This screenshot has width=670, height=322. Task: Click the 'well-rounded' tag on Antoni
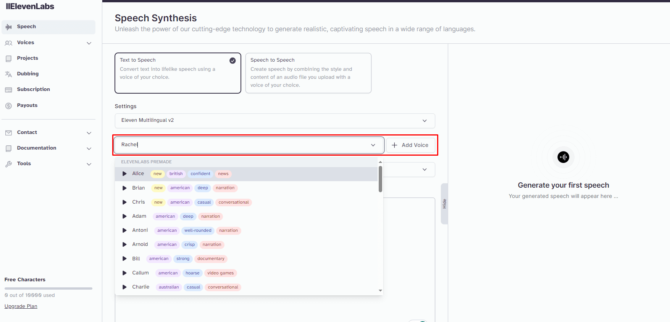tap(198, 231)
